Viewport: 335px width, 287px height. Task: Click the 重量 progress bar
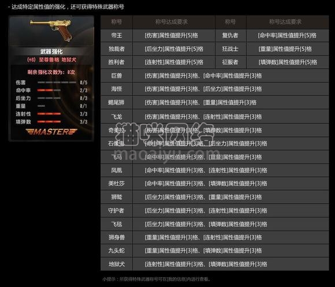(41, 106)
